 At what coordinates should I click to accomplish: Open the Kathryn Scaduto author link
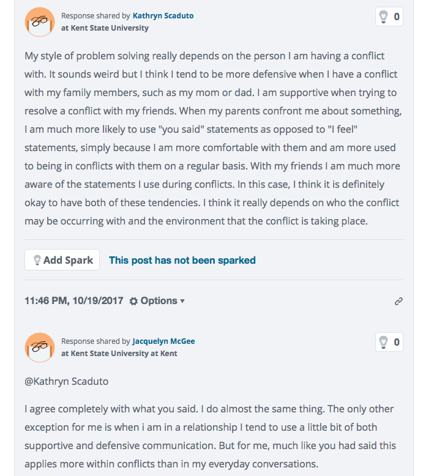(163, 16)
